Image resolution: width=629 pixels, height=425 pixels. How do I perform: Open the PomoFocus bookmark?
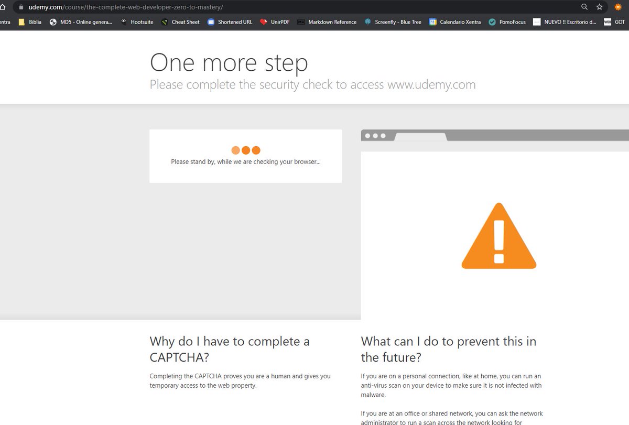point(507,22)
